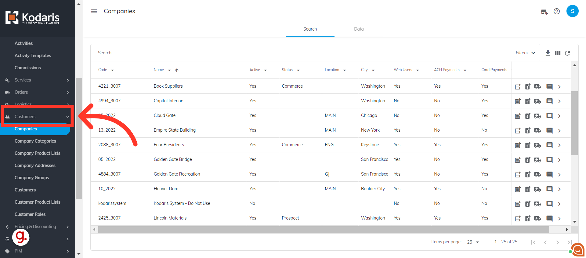
Task: Open Commissions in the sidebar
Action: pyautogui.click(x=27, y=68)
